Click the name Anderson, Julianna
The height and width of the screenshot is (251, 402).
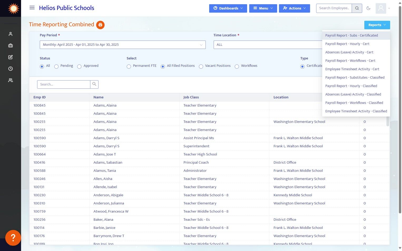pyautogui.click(x=109, y=203)
